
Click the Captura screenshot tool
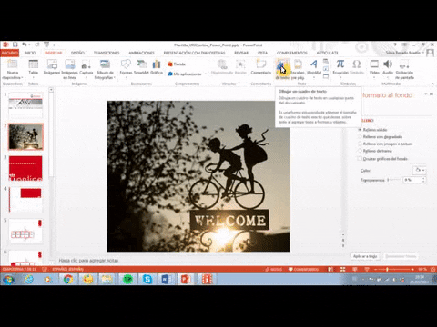(86, 68)
